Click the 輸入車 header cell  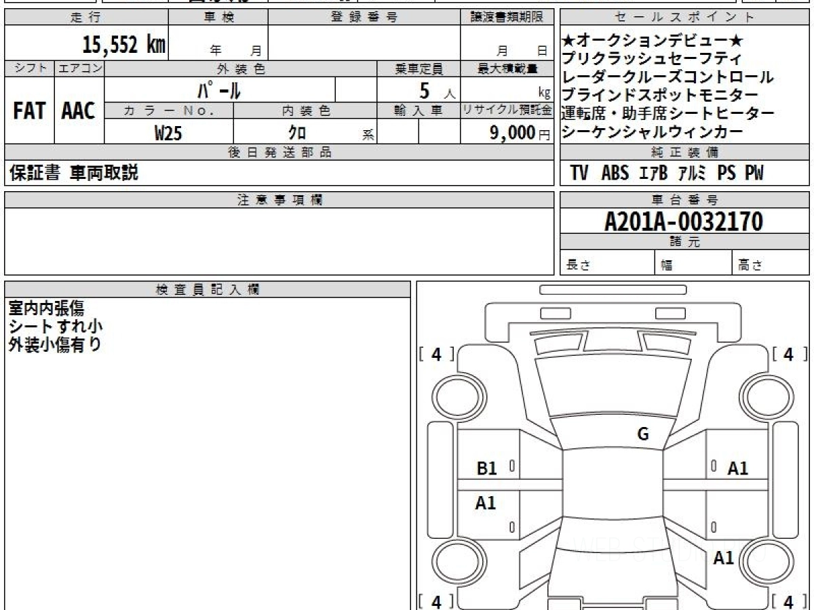(419, 110)
